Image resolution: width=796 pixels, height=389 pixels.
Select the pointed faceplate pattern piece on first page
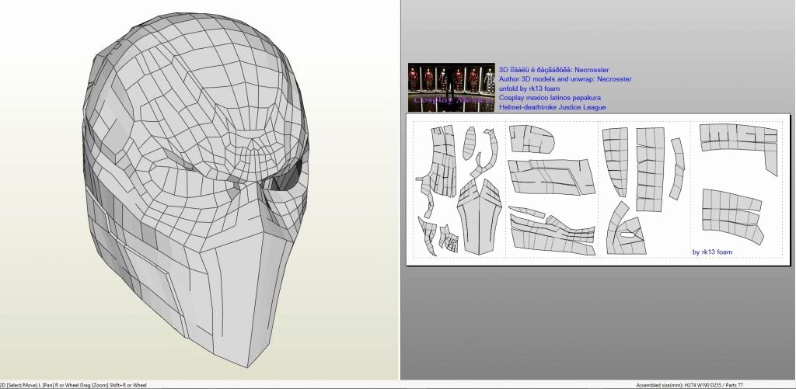pyautogui.click(x=479, y=217)
